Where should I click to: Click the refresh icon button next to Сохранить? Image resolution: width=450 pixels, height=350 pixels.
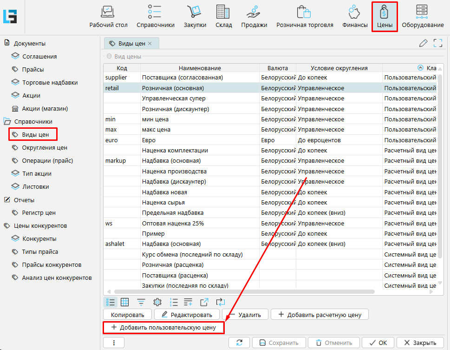pyautogui.click(x=239, y=343)
